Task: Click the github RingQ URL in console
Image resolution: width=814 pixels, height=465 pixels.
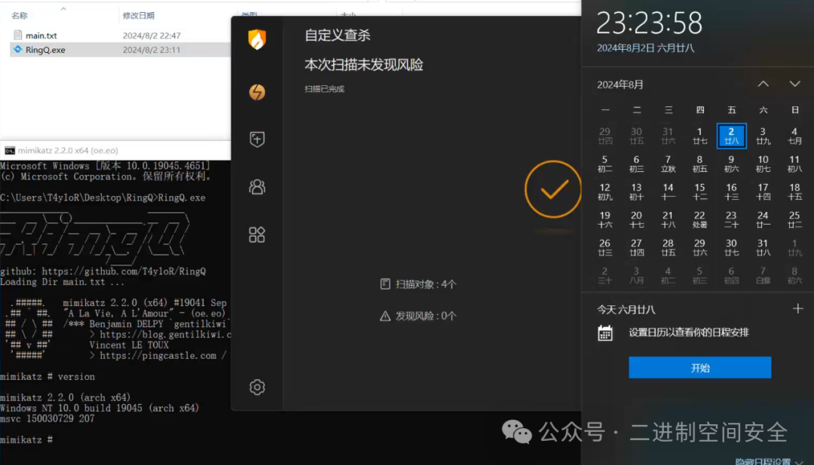Action: (124, 271)
